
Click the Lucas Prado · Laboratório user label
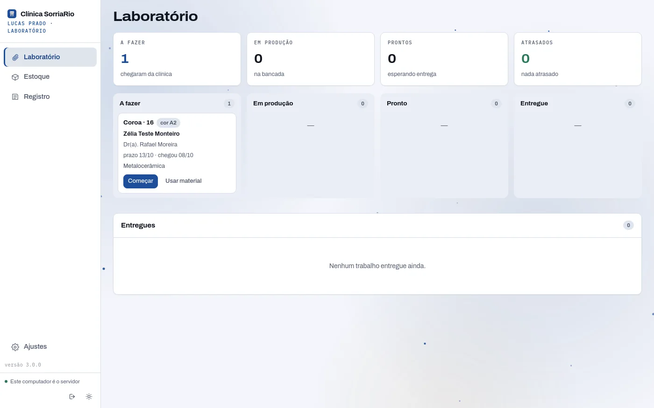[x=30, y=27]
